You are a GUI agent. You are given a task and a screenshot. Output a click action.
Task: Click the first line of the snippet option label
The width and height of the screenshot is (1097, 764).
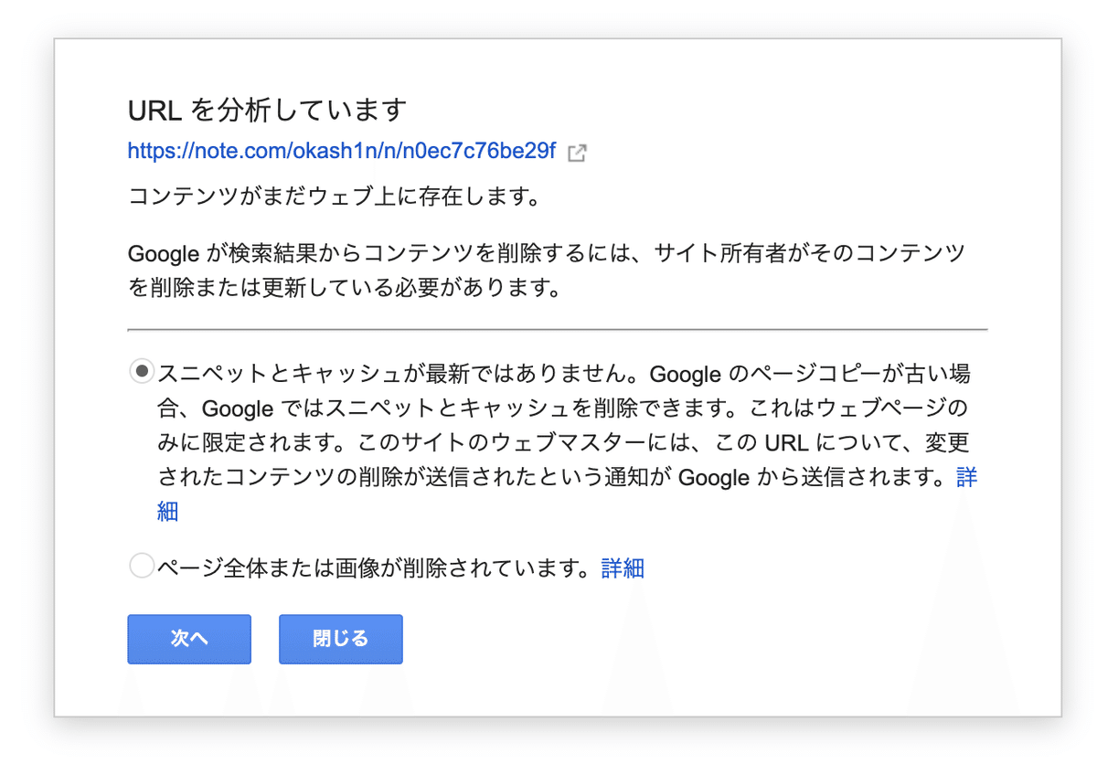click(x=564, y=374)
